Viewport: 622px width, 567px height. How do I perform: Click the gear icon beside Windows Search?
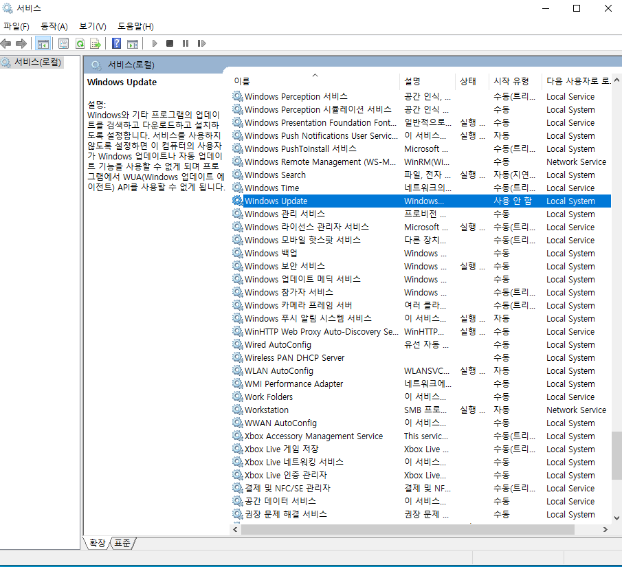pyautogui.click(x=237, y=175)
